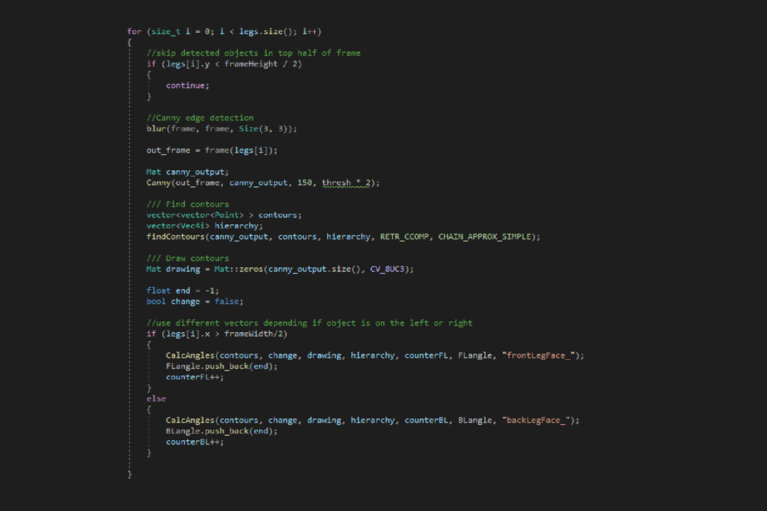Click the "frontLegFace_" string literal

540,356
